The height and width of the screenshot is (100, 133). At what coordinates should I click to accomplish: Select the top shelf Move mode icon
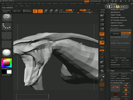45,11
